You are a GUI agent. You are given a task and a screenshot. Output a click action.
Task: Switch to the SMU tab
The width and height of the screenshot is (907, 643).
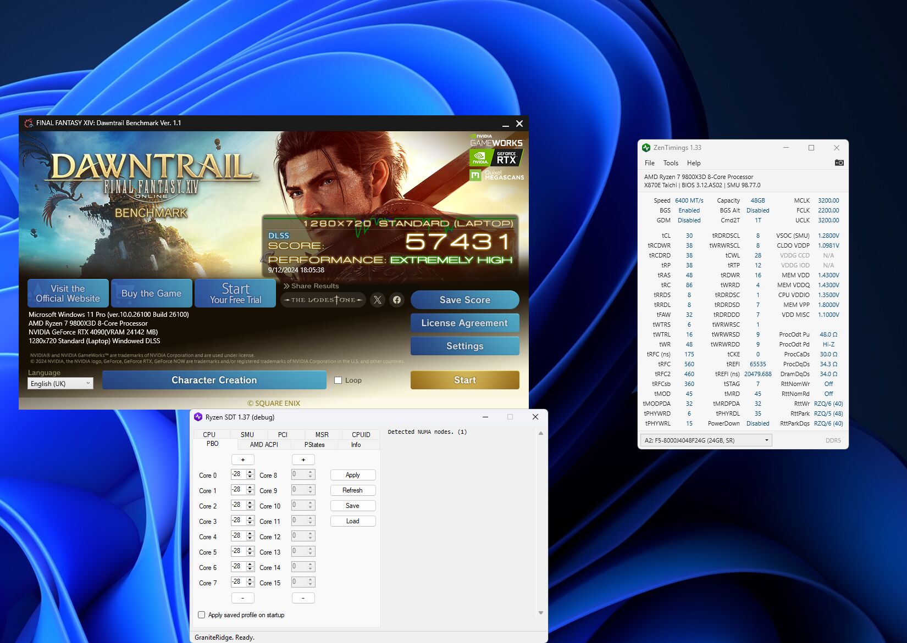pos(247,434)
